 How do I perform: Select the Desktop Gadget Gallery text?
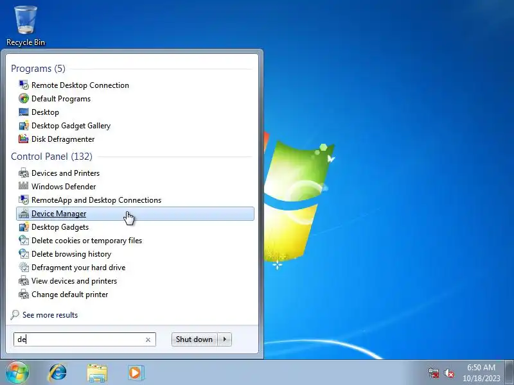[71, 125]
